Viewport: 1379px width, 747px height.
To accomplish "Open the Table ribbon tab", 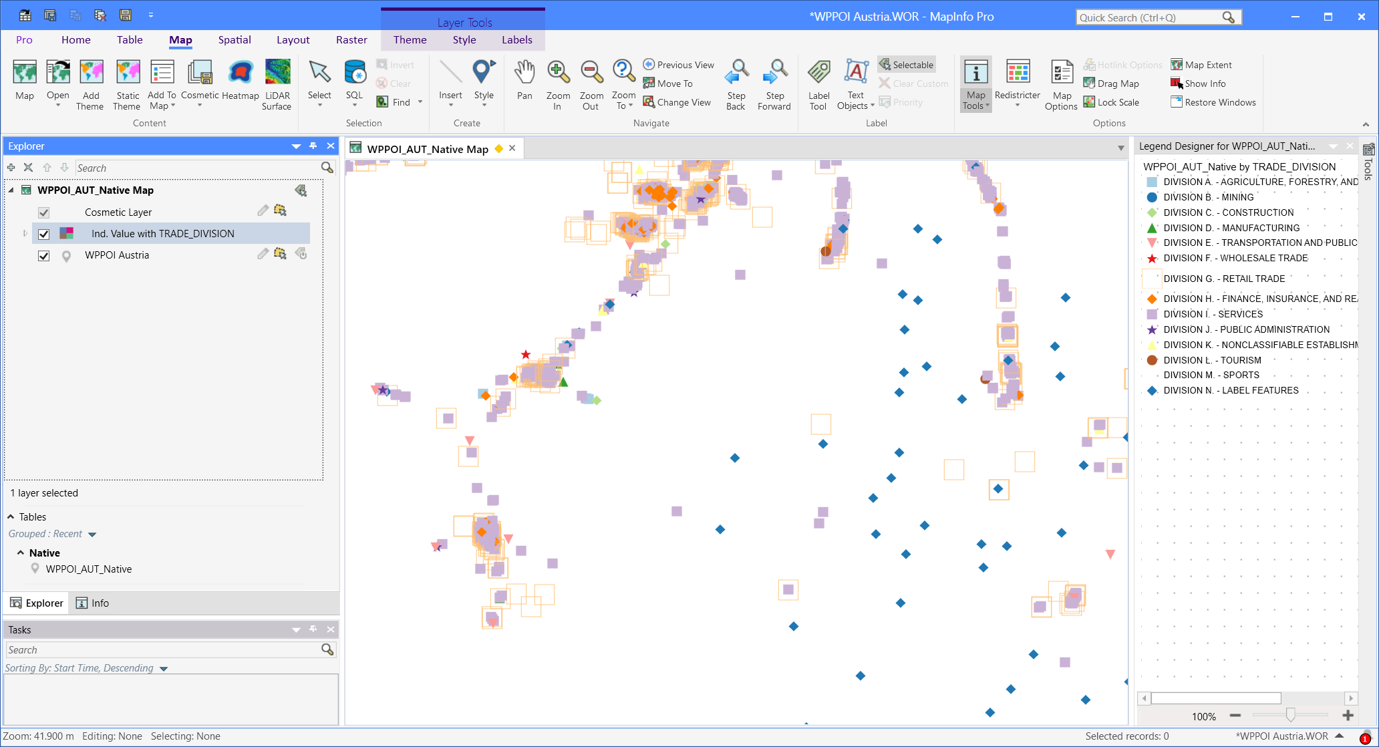I will [x=130, y=40].
